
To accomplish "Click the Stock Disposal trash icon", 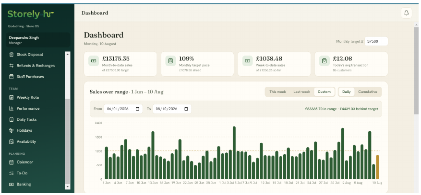I will click(11, 55).
